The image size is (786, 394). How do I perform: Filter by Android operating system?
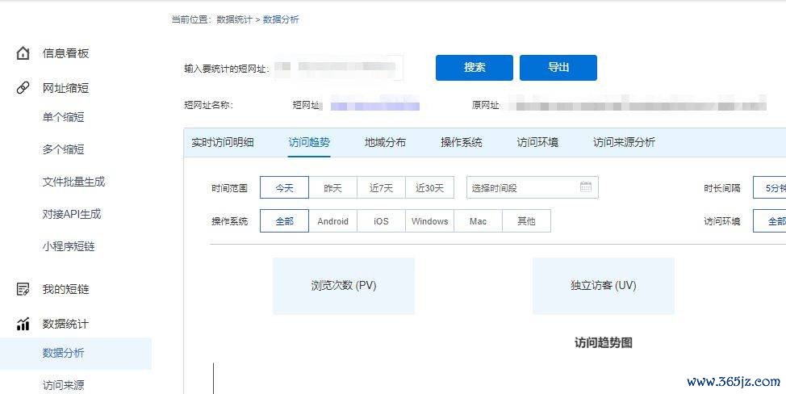coord(332,221)
